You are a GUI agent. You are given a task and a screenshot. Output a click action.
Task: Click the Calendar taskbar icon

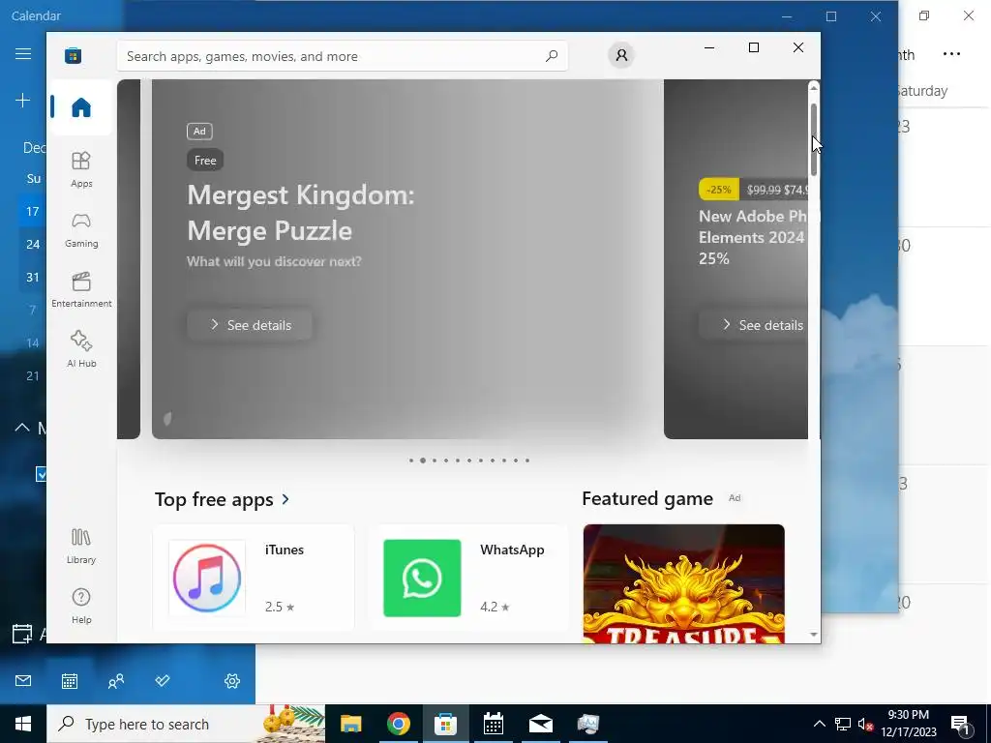point(493,724)
